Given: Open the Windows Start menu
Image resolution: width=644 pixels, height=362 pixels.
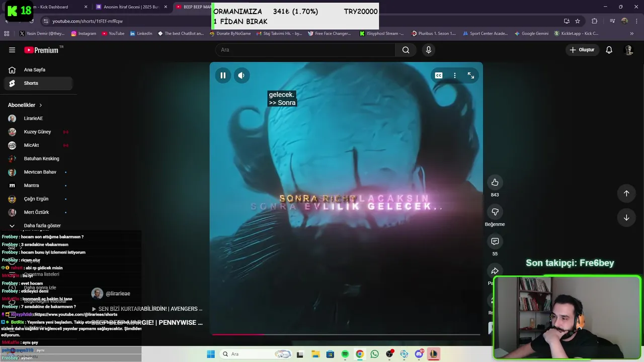Looking at the screenshot, I should pyautogui.click(x=211, y=354).
